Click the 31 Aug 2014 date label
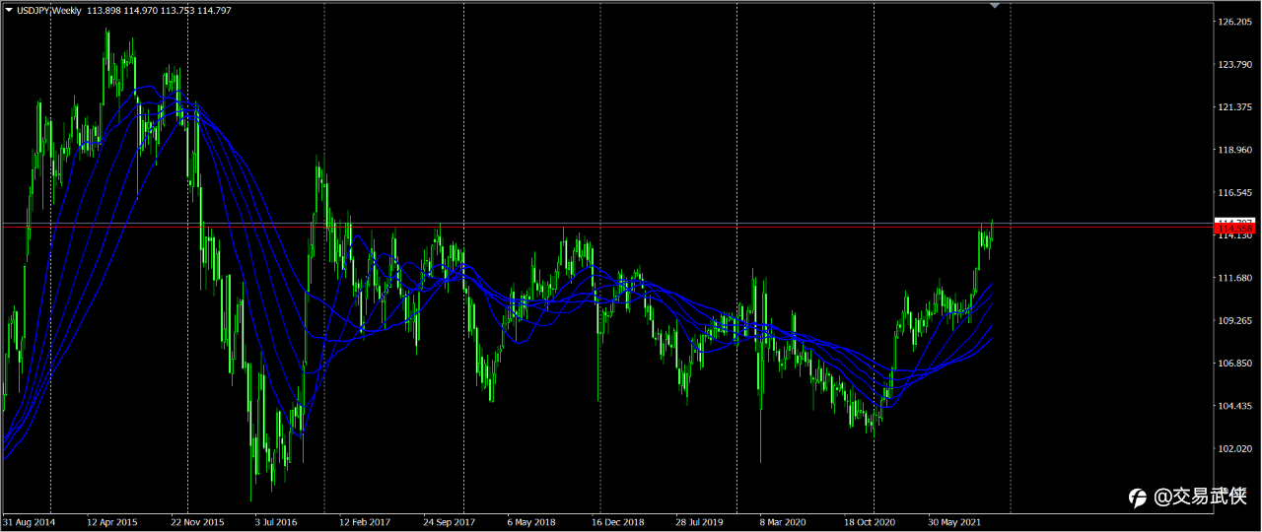 (29, 522)
